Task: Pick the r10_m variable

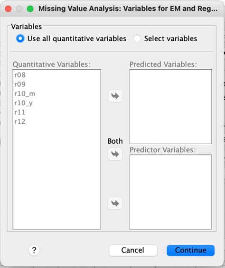Action: [25, 93]
